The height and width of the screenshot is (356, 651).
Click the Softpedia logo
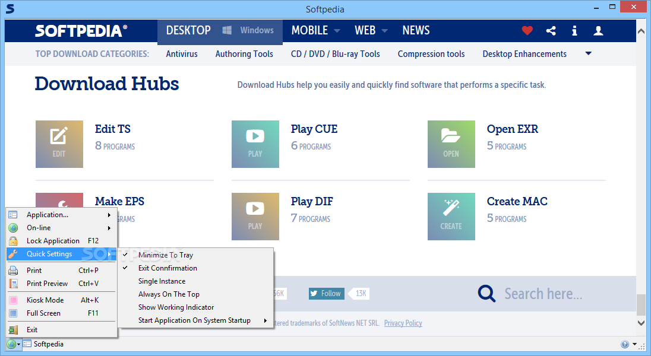click(81, 31)
